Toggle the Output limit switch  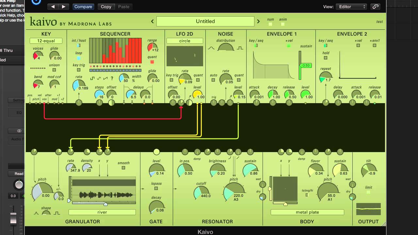(x=368, y=192)
